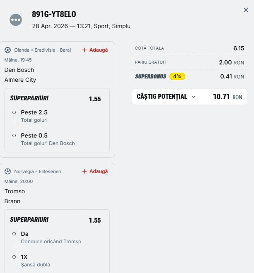Open the Olanda Eredivisie - Baraj league link
The width and height of the screenshot is (254, 273).
tap(42, 50)
